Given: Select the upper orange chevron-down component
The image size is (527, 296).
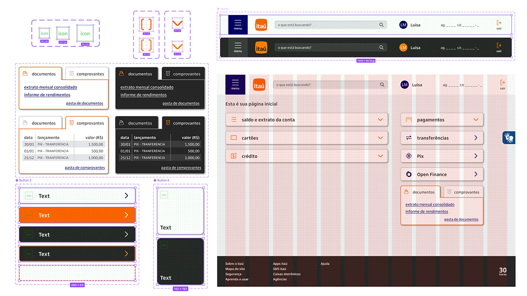Looking at the screenshot, I should (177, 24).
